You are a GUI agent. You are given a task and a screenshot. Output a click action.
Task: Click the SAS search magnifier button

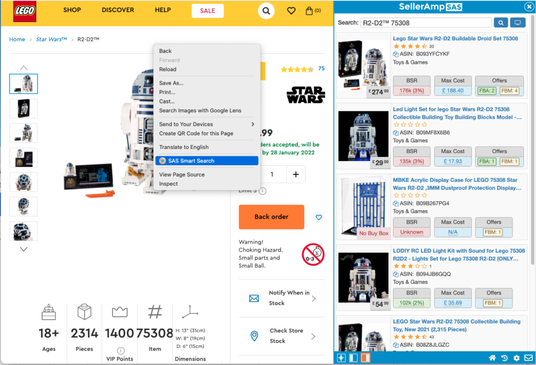[x=501, y=22]
